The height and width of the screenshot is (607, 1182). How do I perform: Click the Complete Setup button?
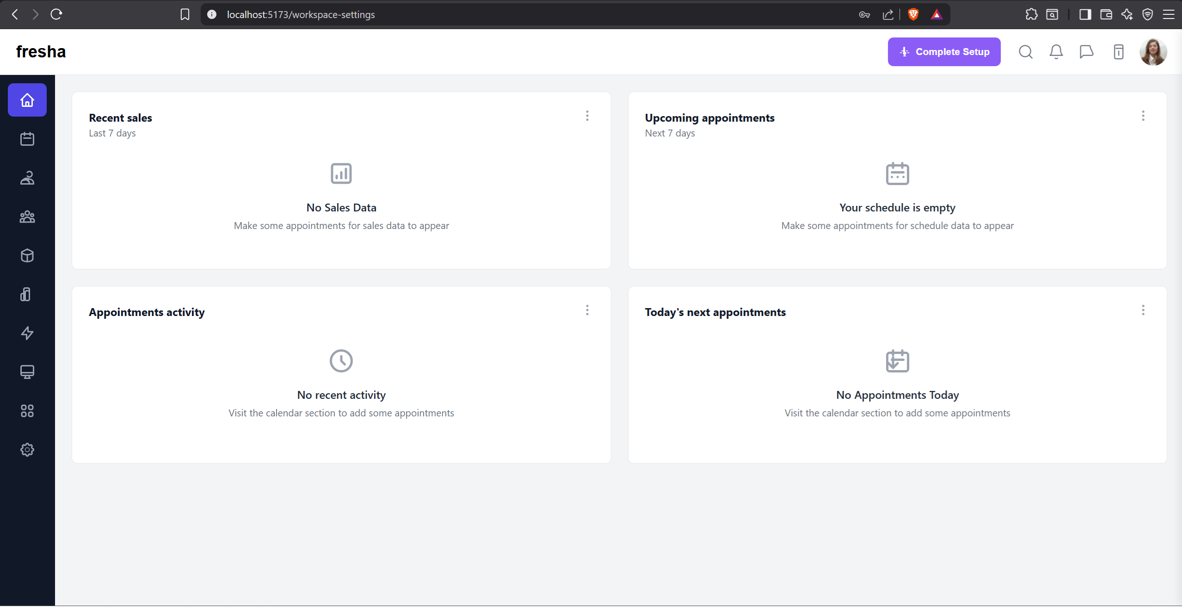coord(944,52)
